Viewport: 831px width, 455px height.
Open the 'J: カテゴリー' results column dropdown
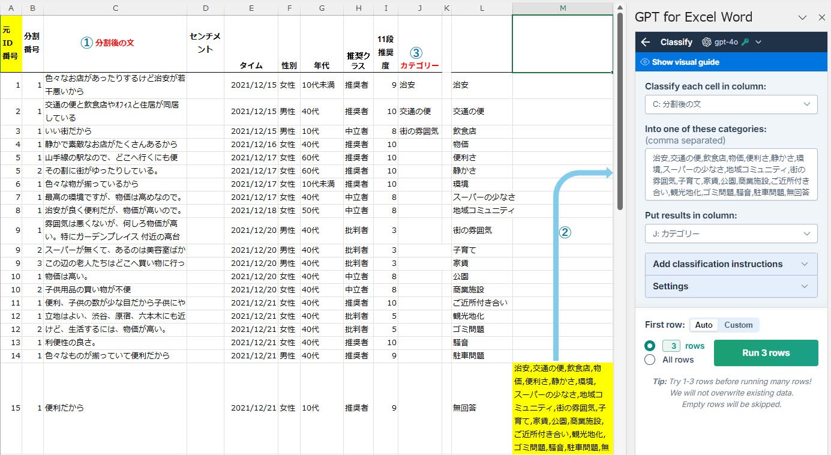[731, 234]
